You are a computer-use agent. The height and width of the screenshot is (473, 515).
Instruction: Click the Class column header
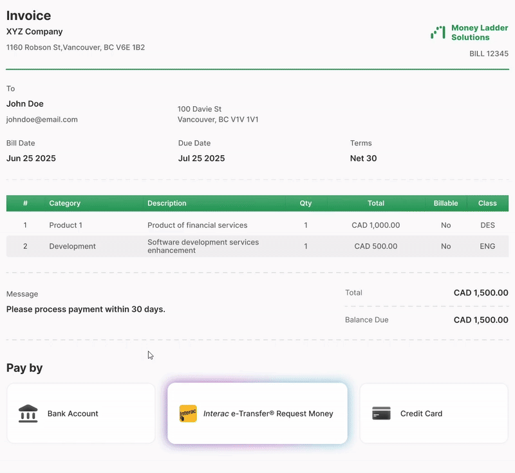pyautogui.click(x=487, y=203)
